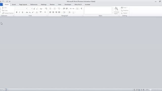Apply the Font Color button

click(x=45, y=12)
